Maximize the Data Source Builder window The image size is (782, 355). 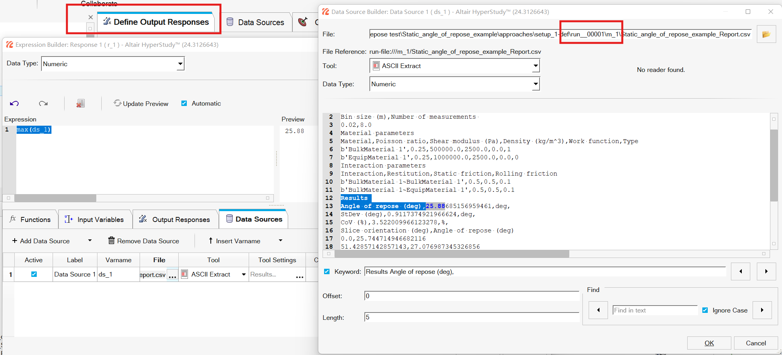pyautogui.click(x=748, y=12)
